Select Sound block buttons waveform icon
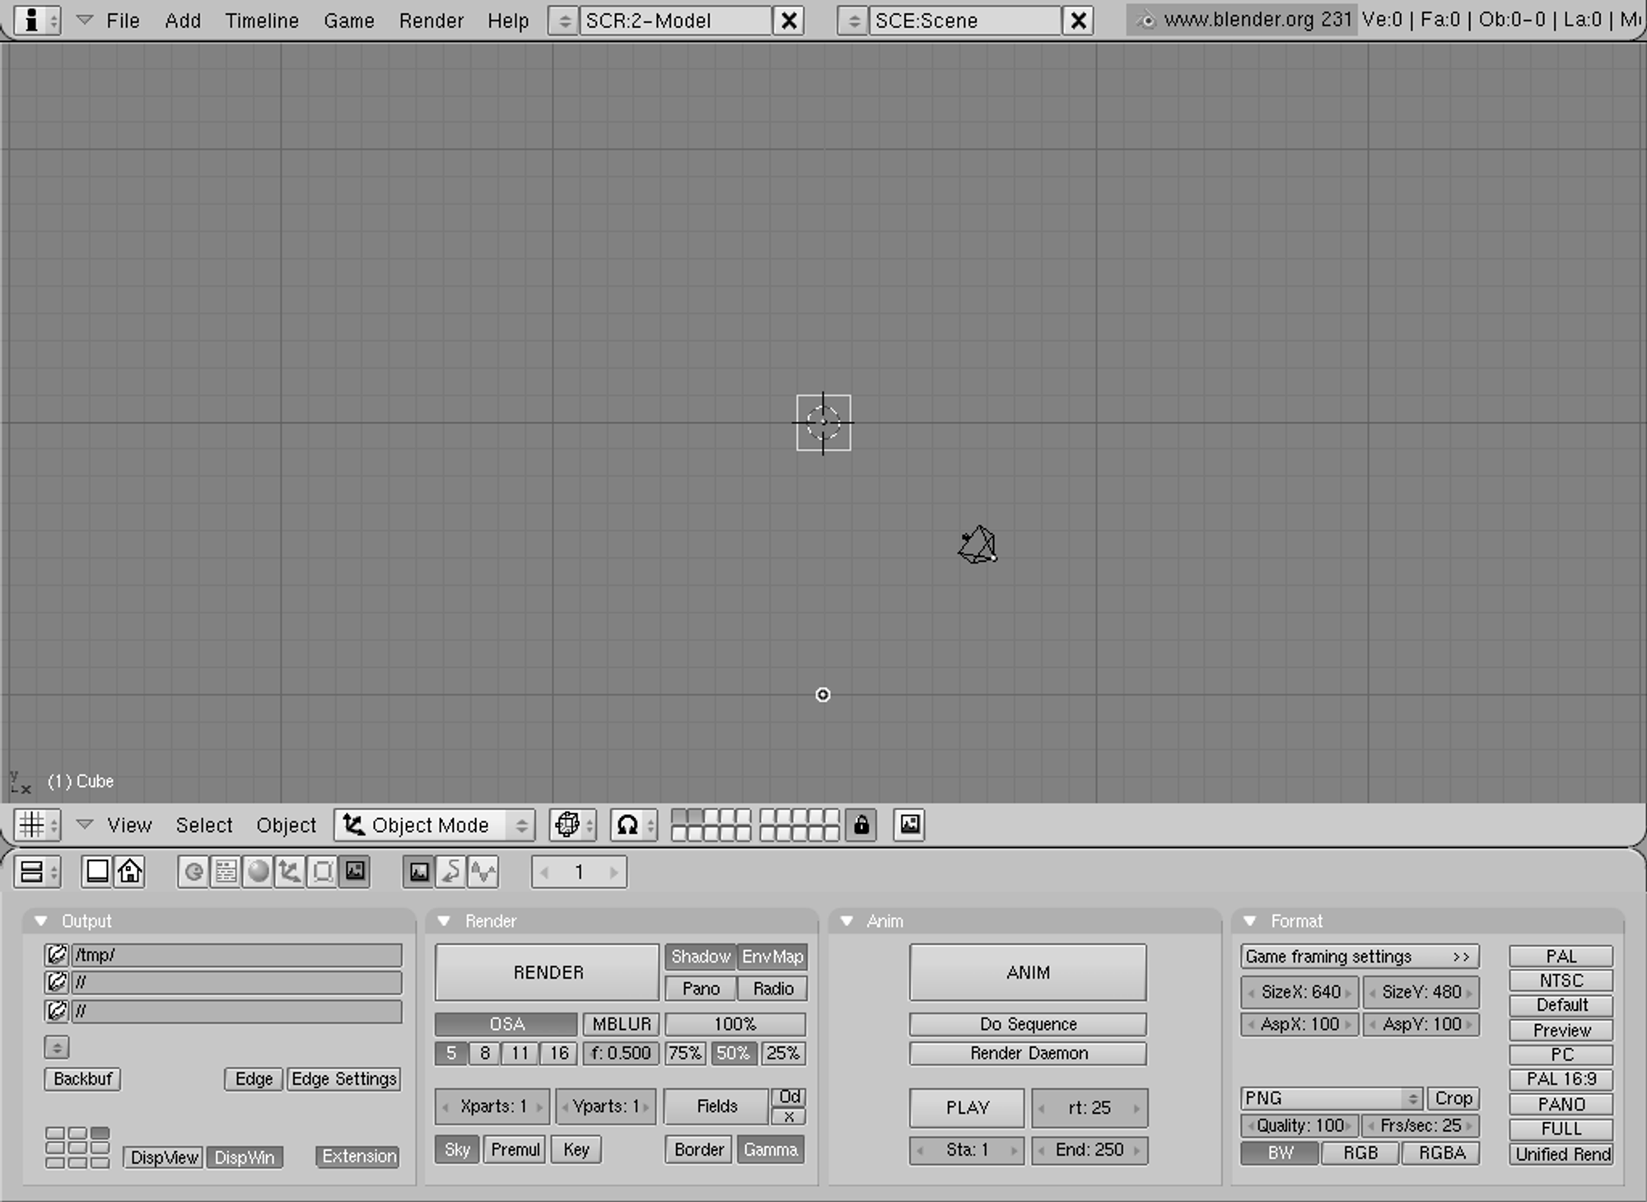Viewport: 1647px width, 1202px height. coord(483,872)
